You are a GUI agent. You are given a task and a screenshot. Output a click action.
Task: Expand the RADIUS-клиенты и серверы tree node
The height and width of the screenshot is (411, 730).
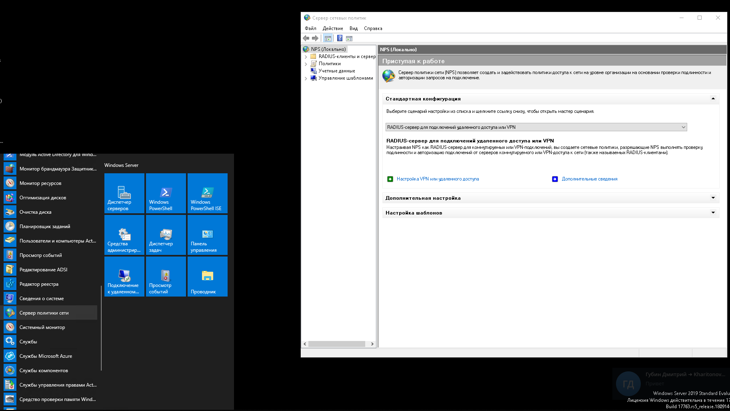(x=306, y=57)
